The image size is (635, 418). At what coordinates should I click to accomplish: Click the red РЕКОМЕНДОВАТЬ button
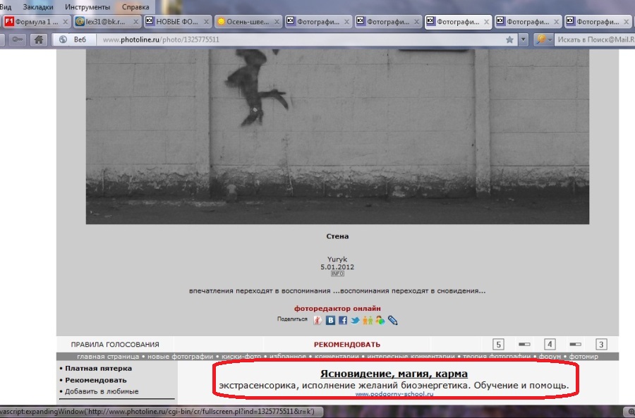(x=347, y=345)
